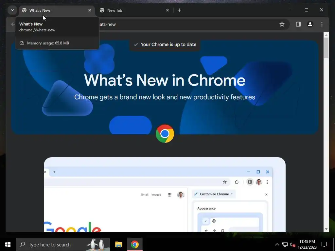Screen dimensions: 335x251
Task: Click the taskbar search box
Action: [x=63, y=244]
